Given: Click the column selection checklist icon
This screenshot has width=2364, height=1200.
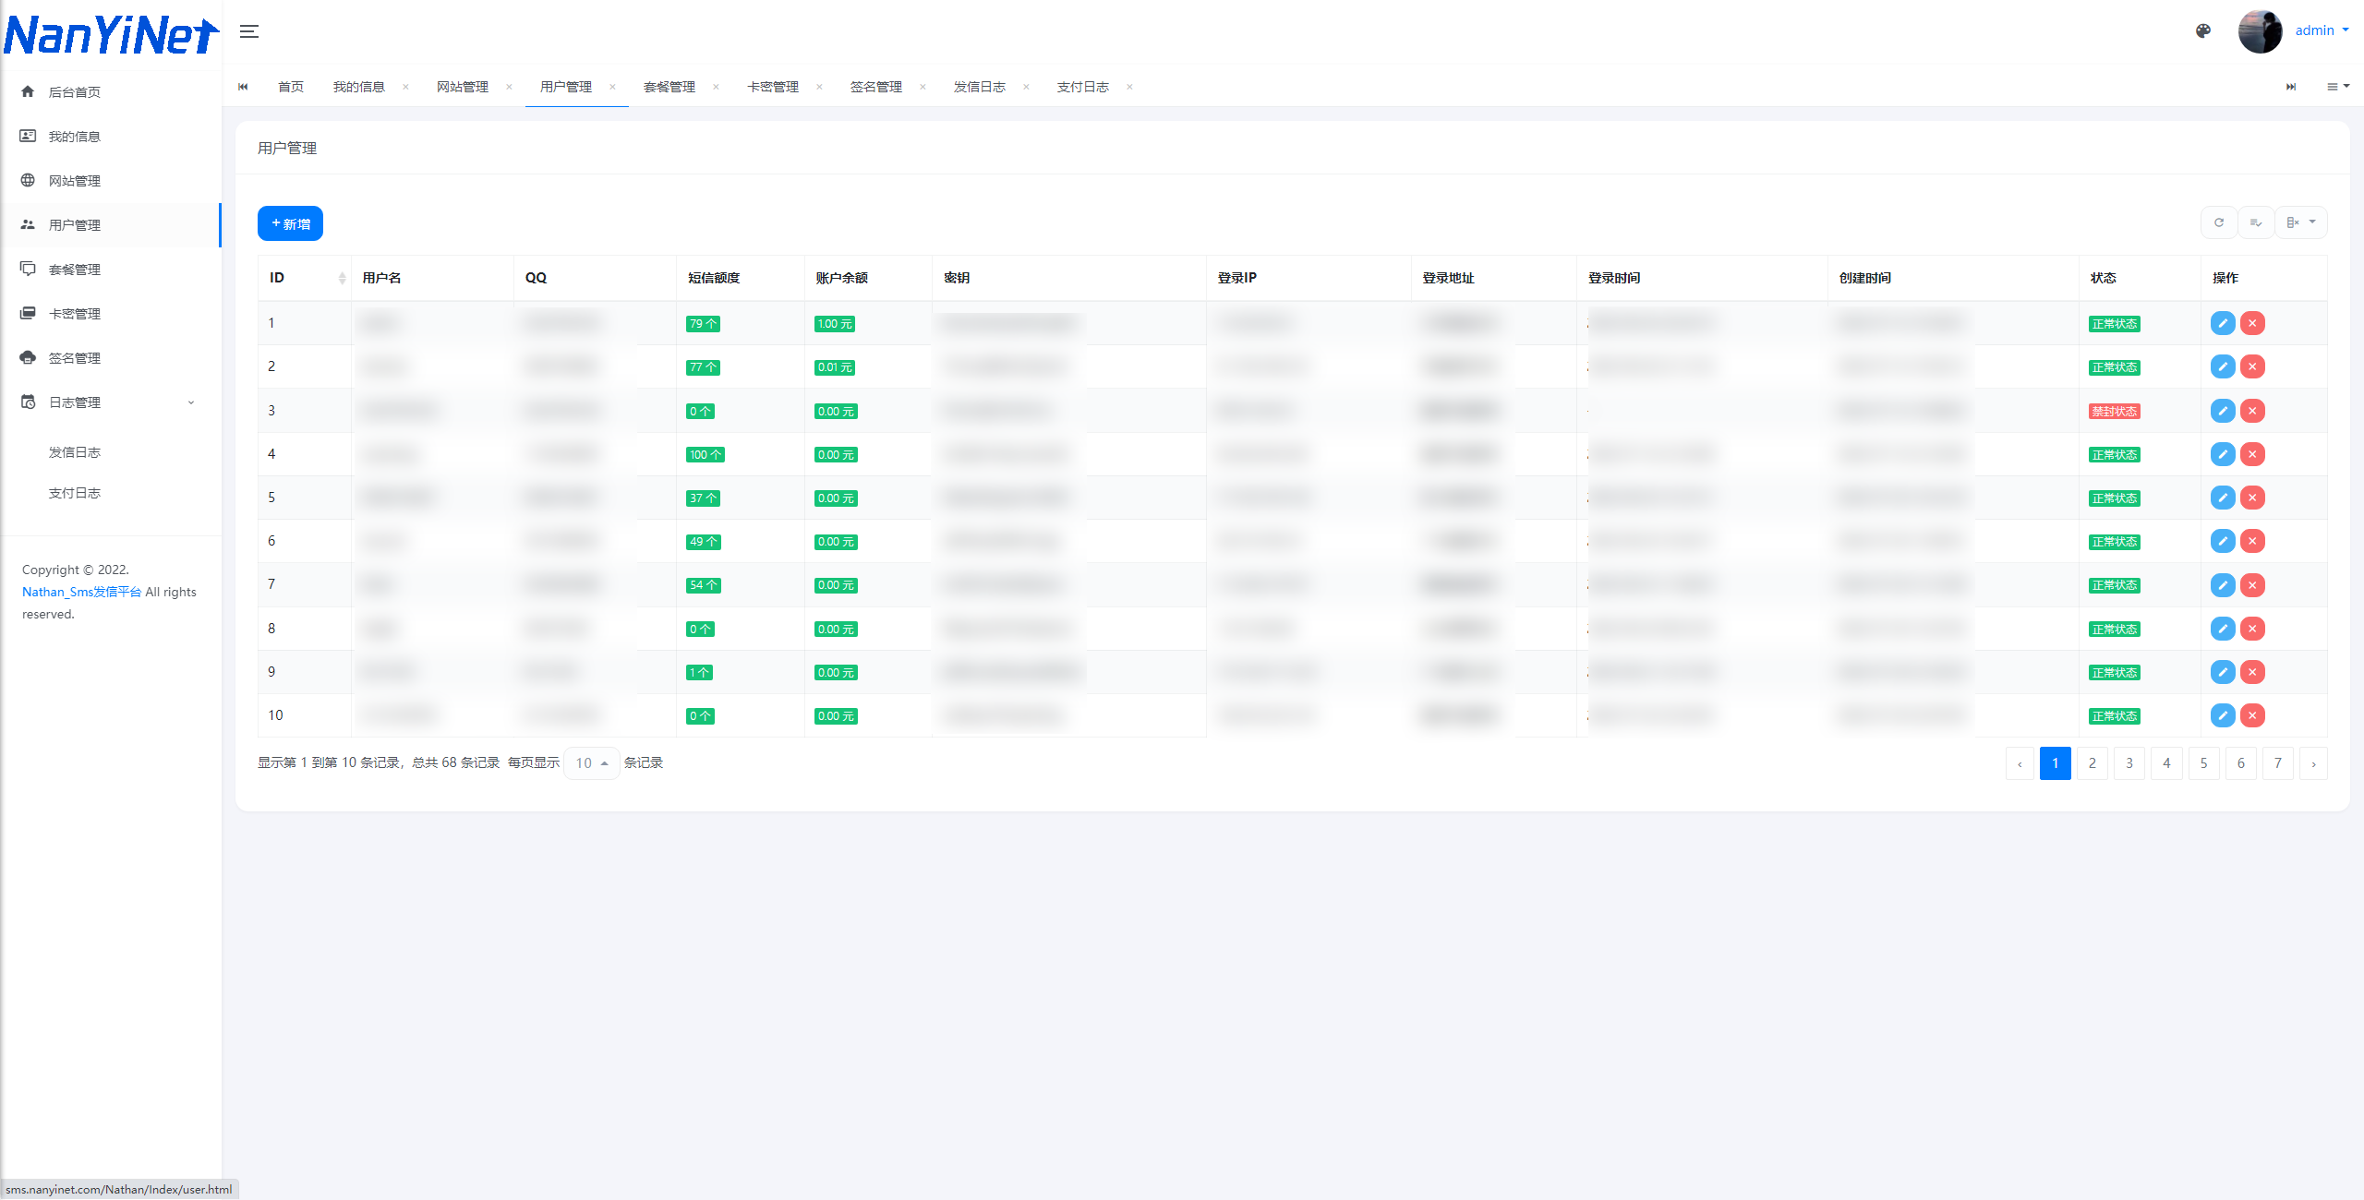Looking at the screenshot, I should point(2255,222).
